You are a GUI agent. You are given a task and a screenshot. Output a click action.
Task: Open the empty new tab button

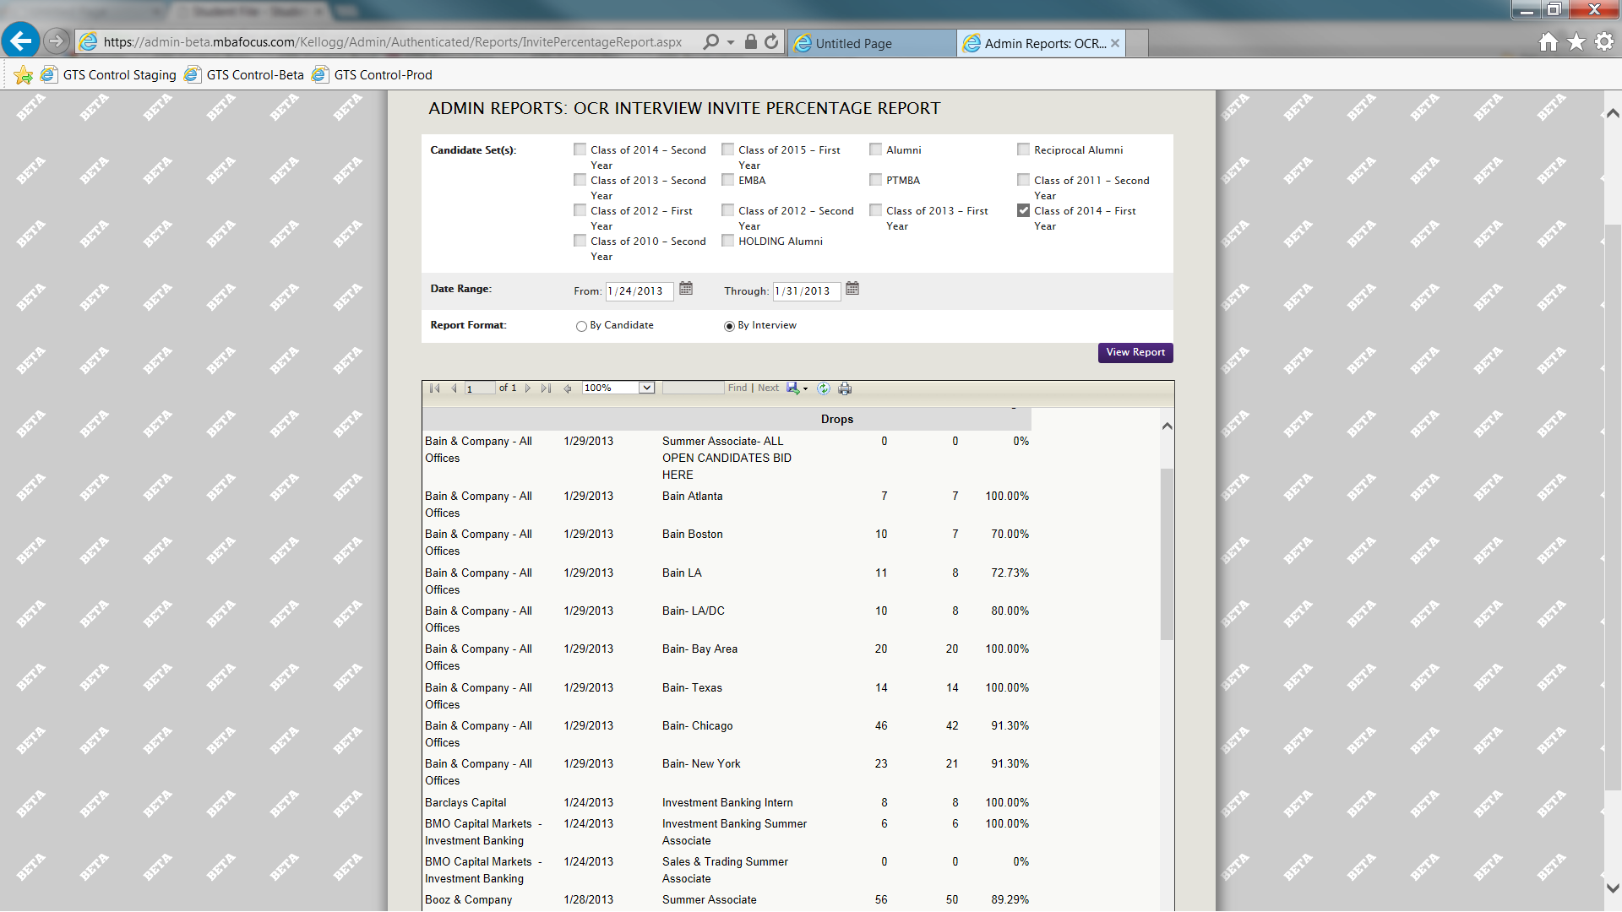pos(1137,43)
